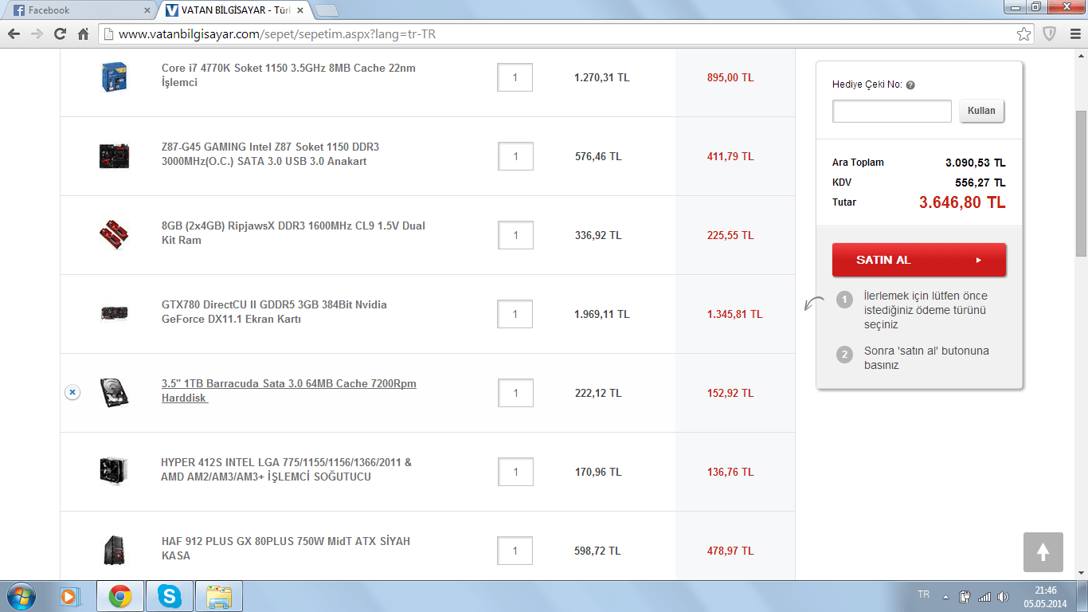This screenshot has height=612, width=1088.
Task: Open the GTX780 graphics card thumbnail
Action: tap(115, 313)
